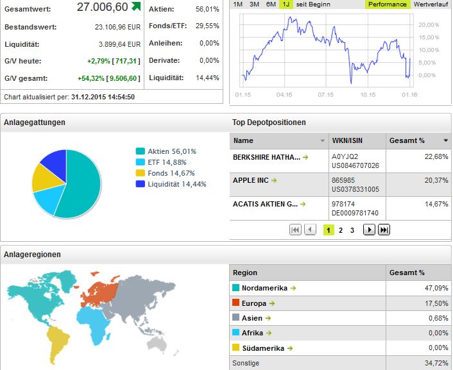The width and height of the screenshot is (453, 370).
Task: Click Südamerika region link
Action: (x=263, y=348)
